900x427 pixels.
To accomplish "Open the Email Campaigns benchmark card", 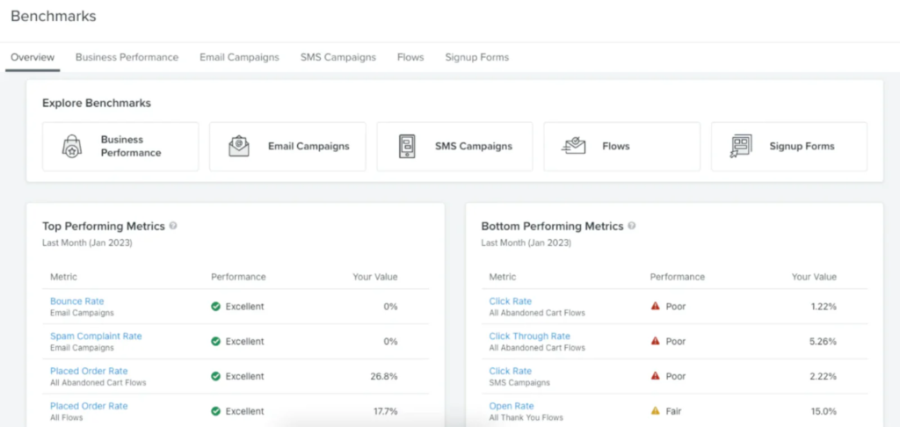I will 287,147.
